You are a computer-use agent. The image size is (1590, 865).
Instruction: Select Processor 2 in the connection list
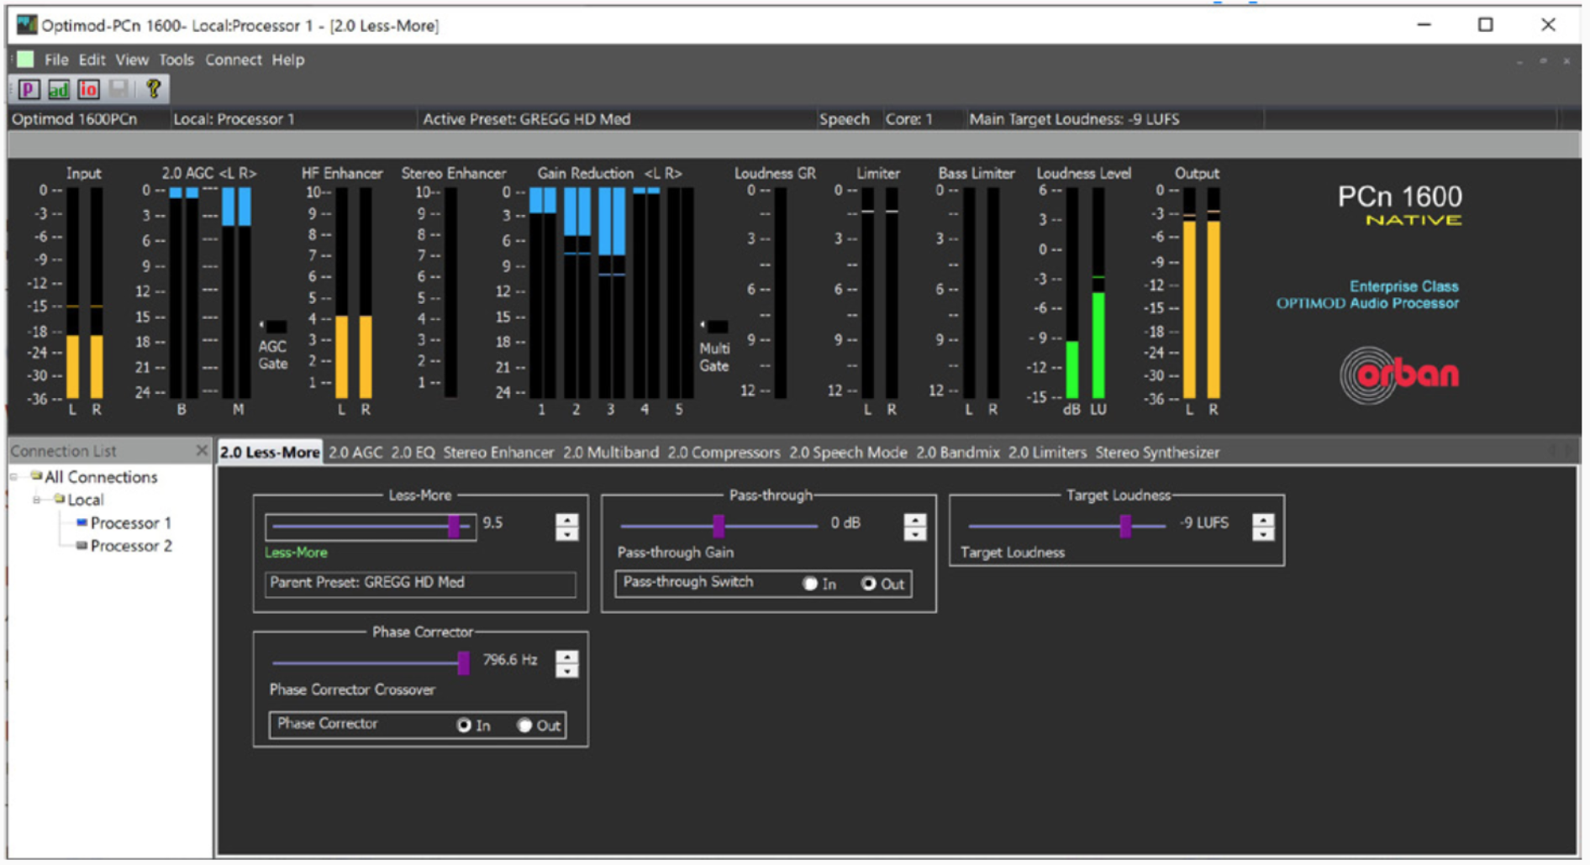pyautogui.click(x=131, y=546)
